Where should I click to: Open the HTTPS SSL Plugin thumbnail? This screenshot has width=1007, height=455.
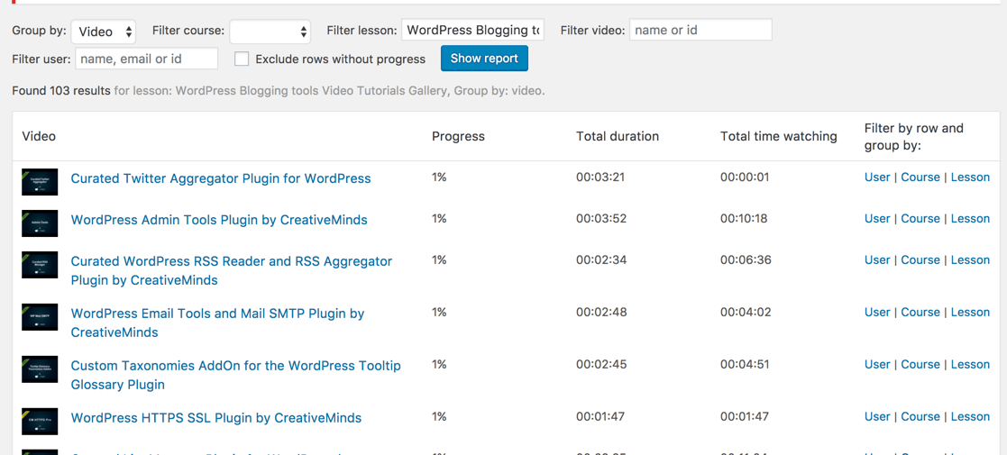click(40, 421)
